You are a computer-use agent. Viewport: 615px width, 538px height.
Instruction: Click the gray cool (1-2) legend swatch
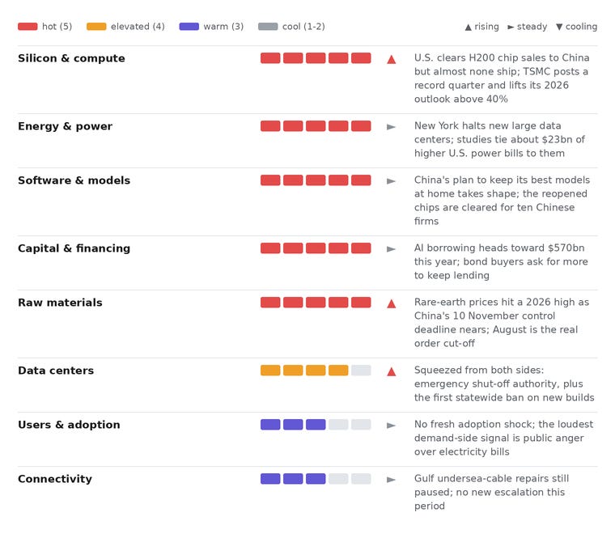pos(268,26)
